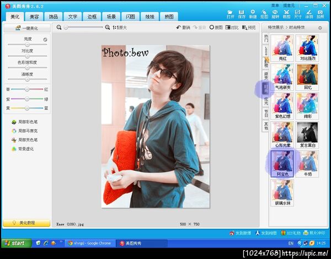This screenshot has height=259, width=331.
Task: Click the zoom in magnifier icon
Action: 108,27
